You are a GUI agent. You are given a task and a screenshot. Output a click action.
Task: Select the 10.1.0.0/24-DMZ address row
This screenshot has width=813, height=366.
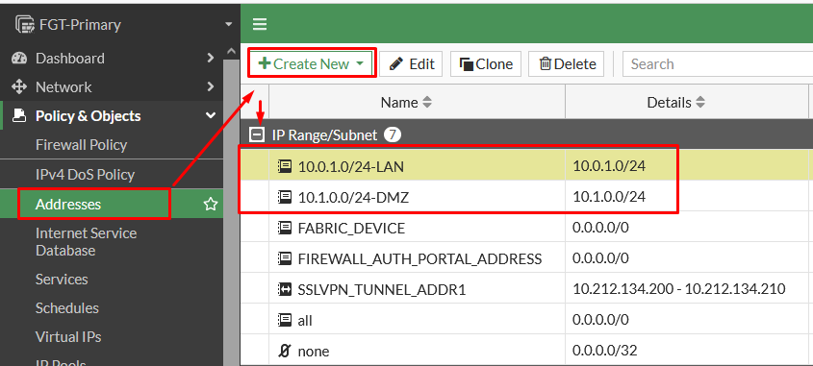pos(527,197)
